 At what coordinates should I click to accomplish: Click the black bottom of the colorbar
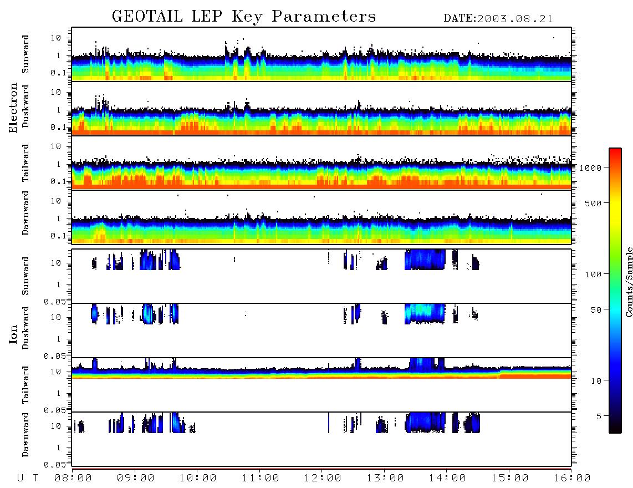(x=615, y=428)
